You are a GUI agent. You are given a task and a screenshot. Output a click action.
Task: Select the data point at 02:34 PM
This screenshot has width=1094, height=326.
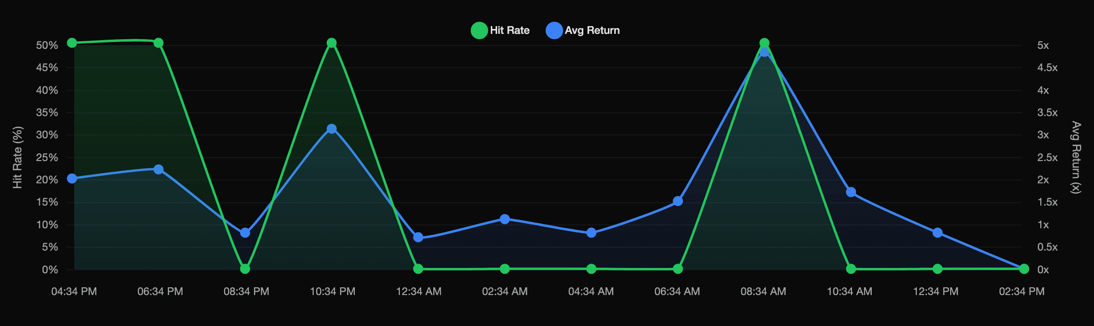(x=1024, y=269)
